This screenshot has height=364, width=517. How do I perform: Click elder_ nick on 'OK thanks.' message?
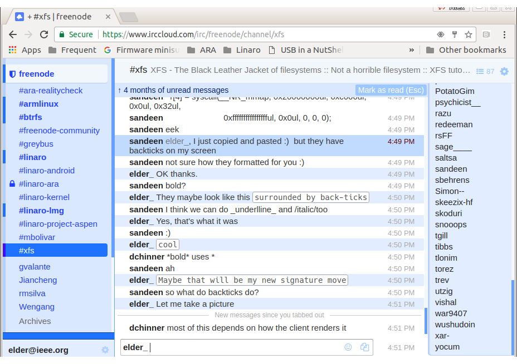pyautogui.click(x=142, y=174)
